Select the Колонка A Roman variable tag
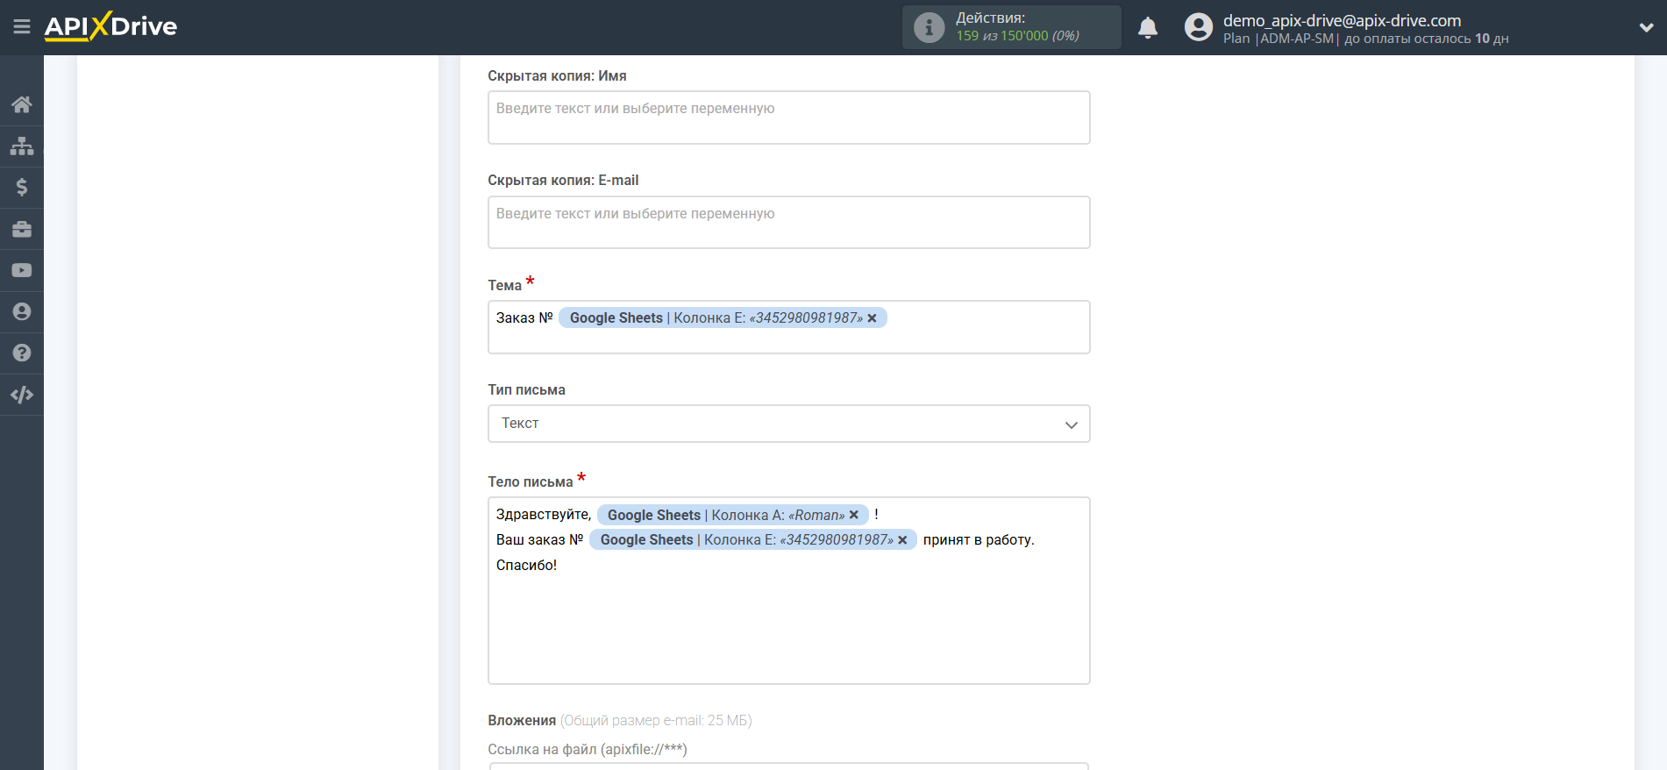Viewport: 1667px width, 770px height. coord(732,515)
